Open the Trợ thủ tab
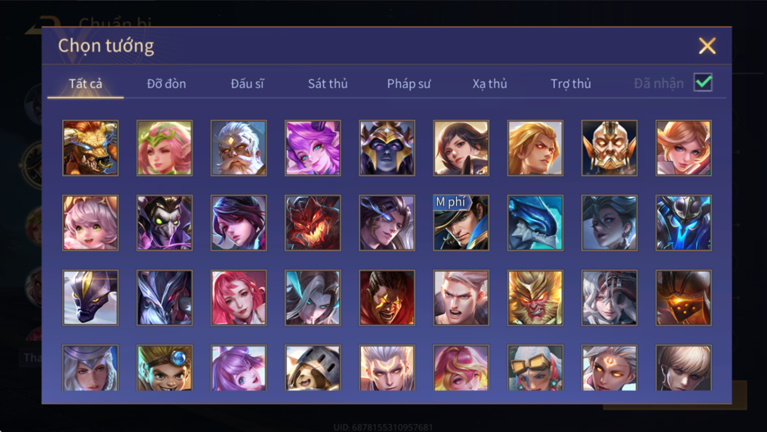The image size is (767, 432). (571, 84)
